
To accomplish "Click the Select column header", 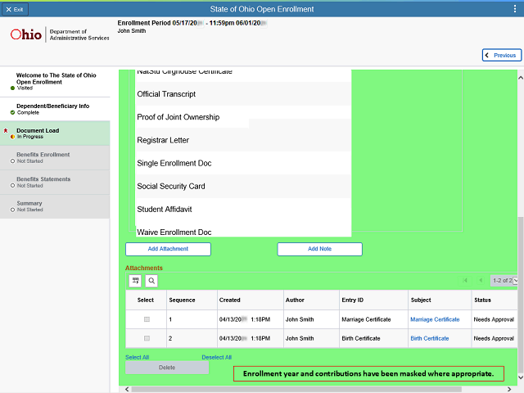I will coord(146,300).
